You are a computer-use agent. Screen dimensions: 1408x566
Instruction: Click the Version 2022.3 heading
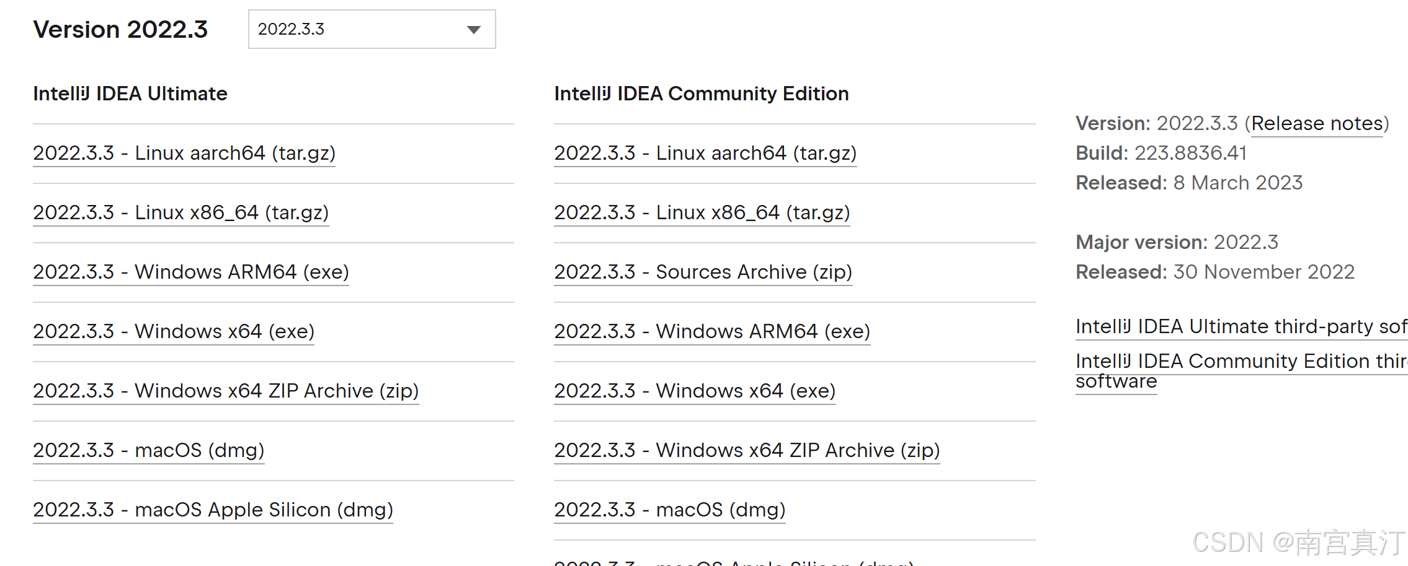(120, 29)
